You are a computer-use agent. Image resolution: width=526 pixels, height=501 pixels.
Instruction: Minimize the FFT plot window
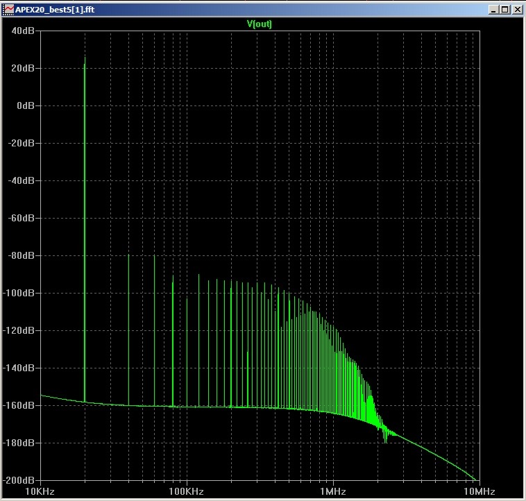pos(493,10)
